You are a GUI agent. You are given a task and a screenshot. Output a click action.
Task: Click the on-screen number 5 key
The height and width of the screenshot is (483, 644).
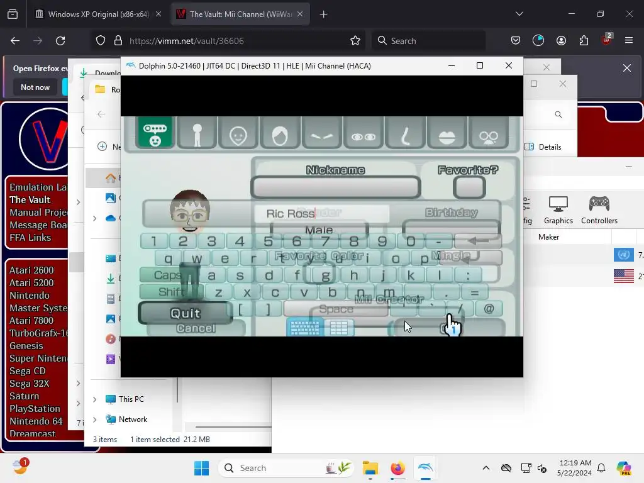[x=268, y=241]
